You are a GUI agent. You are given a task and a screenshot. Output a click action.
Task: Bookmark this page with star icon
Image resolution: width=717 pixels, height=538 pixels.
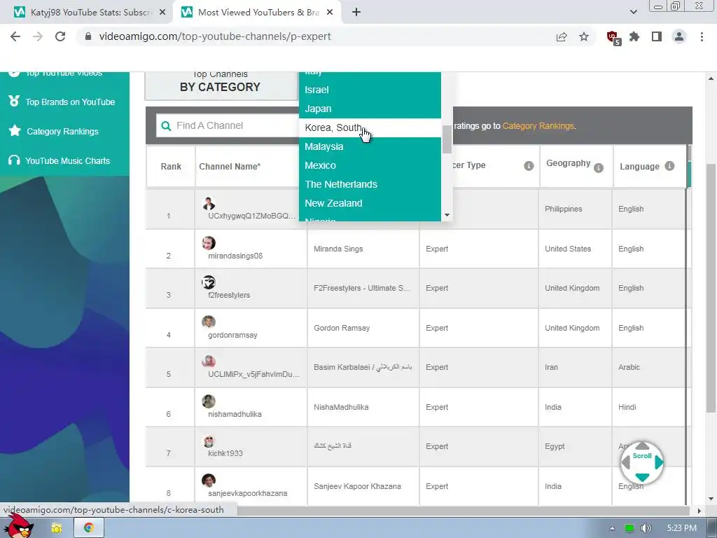point(584,36)
